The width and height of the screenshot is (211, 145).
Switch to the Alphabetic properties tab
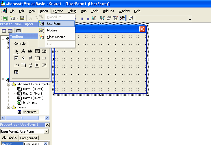coord(10,138)
